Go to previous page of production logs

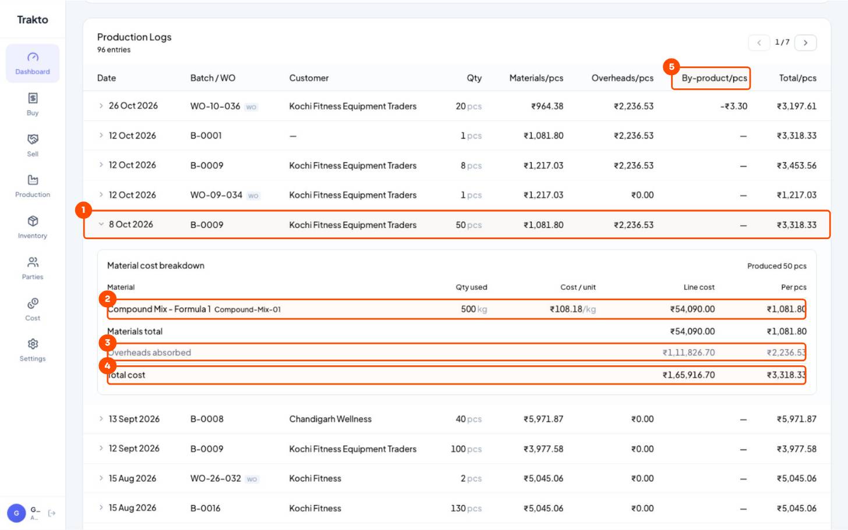pos(759,42)
